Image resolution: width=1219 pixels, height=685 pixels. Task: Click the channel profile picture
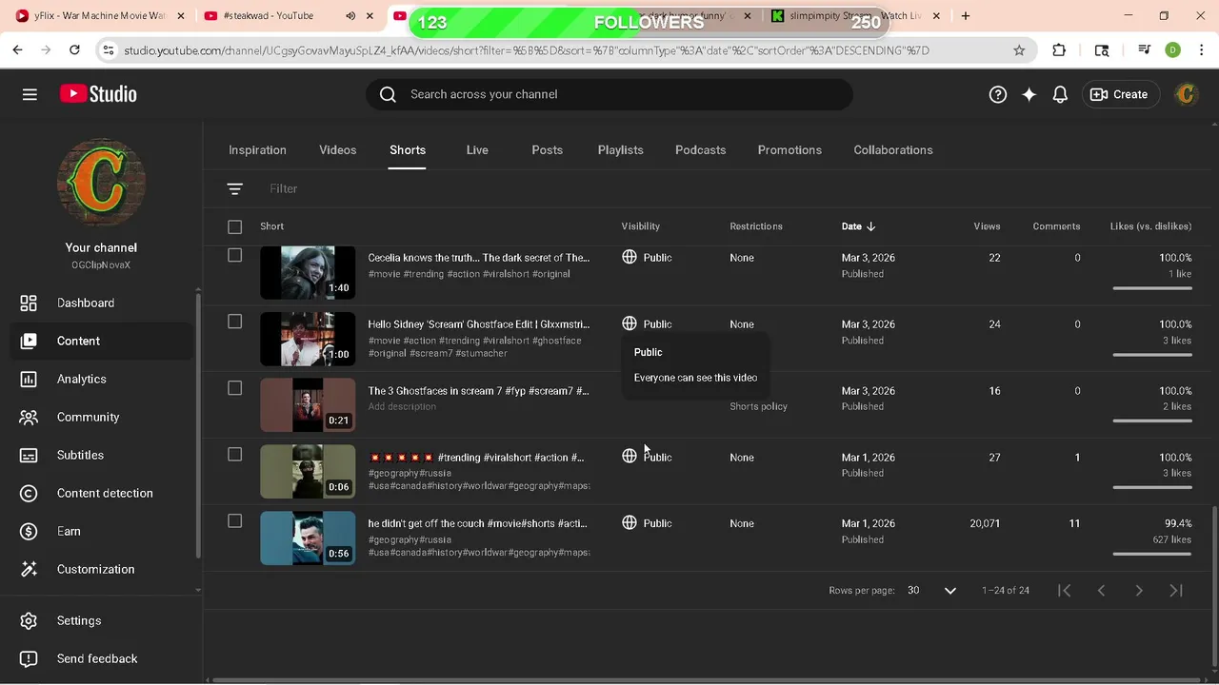click(x=101, y=183)
